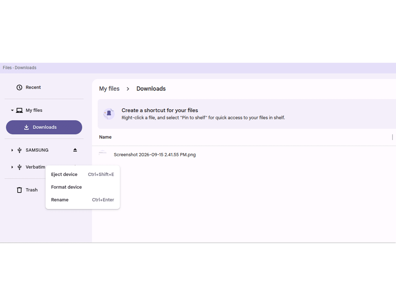
Task: Choose Rename from context menu
Action: point(83,200)
